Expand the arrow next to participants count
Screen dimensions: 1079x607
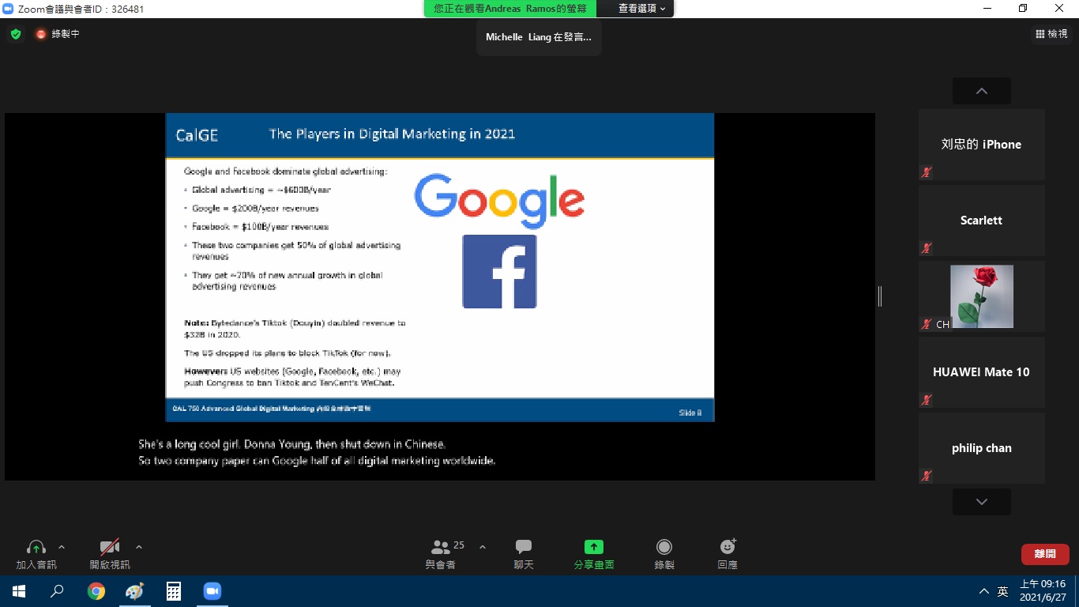click(x=483, y=547)
